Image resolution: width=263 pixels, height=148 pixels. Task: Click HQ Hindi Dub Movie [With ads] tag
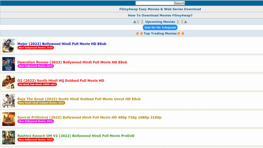37,85
